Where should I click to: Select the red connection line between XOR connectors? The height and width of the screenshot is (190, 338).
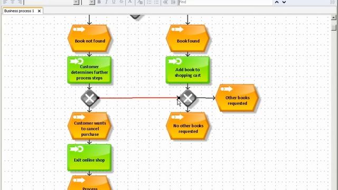coord(138,98)
